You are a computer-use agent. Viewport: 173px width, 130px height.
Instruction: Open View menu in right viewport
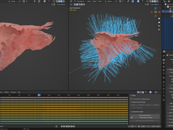tap(89, 1)
